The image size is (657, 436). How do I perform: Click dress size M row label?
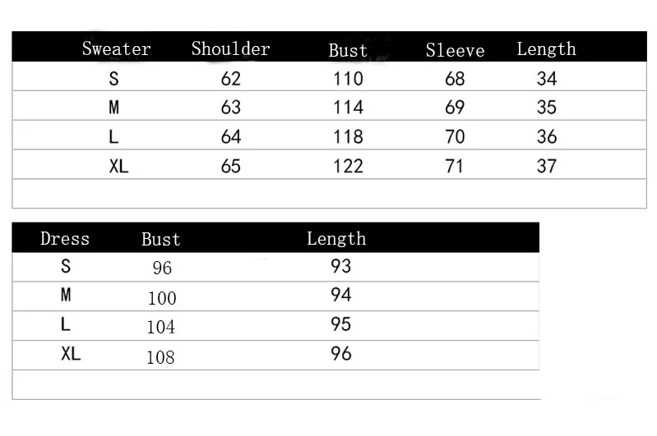click(x=66, y=295)
